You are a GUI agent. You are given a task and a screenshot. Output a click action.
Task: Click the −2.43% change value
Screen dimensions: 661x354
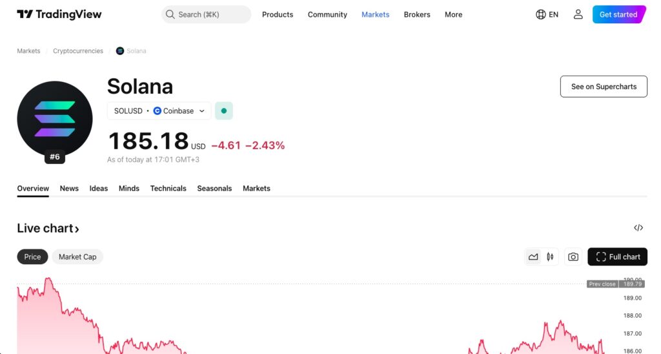(x=265, y=145)
